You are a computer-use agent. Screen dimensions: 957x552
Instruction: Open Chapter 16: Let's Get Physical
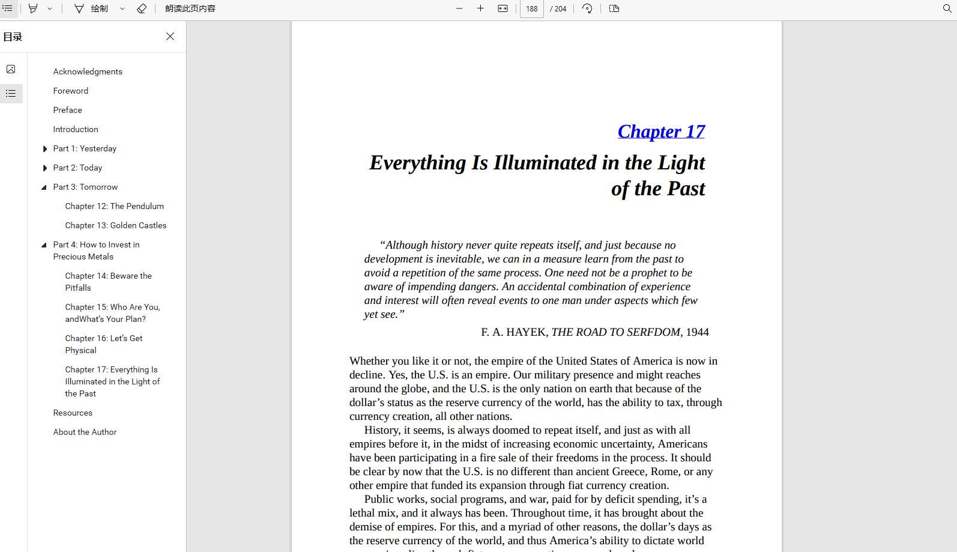[104, 344]
